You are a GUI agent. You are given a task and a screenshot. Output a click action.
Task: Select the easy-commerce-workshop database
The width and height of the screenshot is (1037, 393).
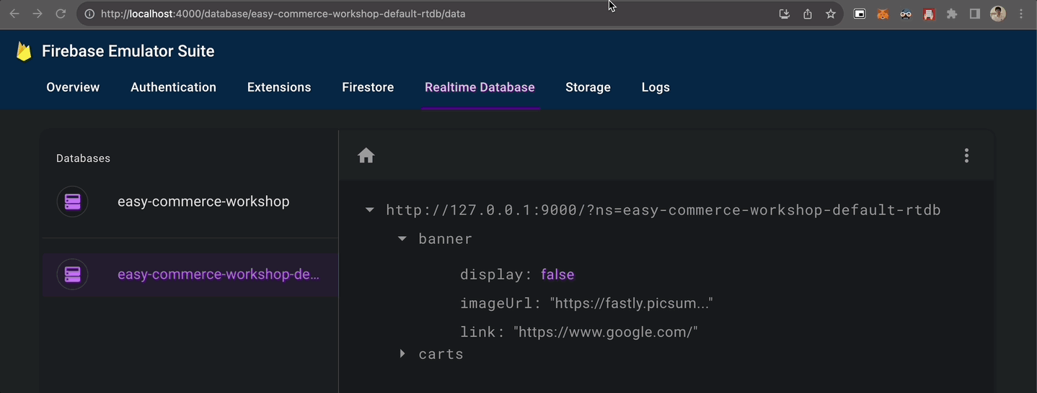point(190,202)
